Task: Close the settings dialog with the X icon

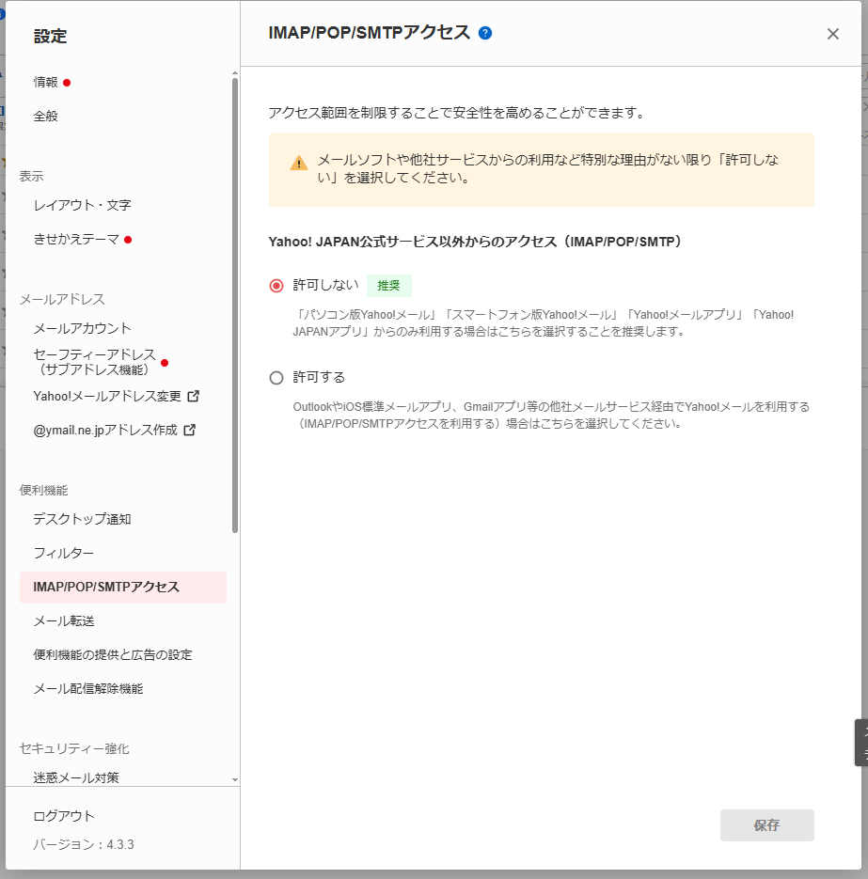Action: click(832, 34)
